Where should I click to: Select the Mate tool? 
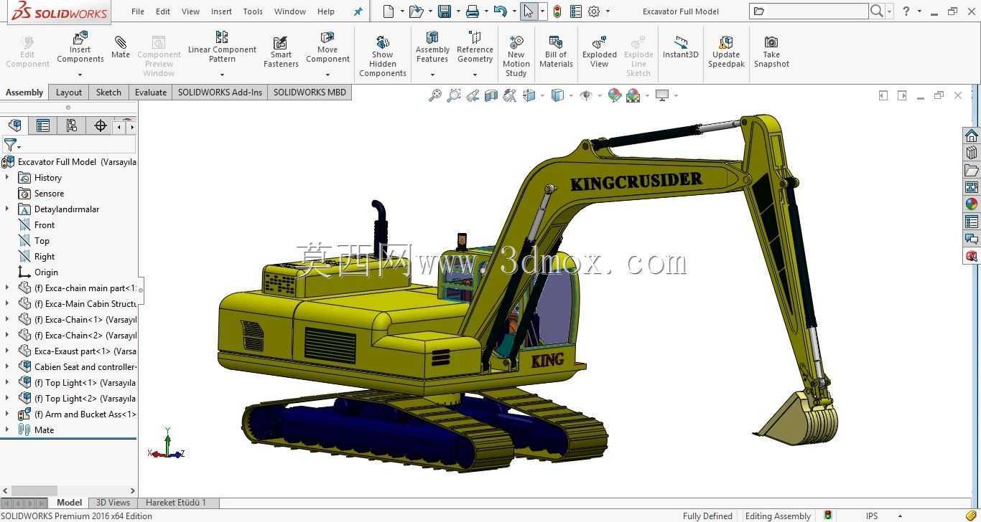pyautogui.click(x=121, y=47)
